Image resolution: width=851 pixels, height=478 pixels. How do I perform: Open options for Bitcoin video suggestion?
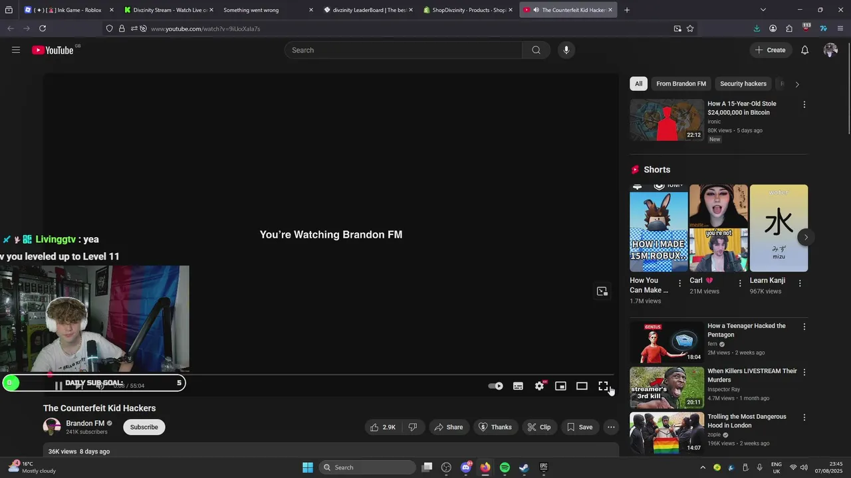point(804,105)
